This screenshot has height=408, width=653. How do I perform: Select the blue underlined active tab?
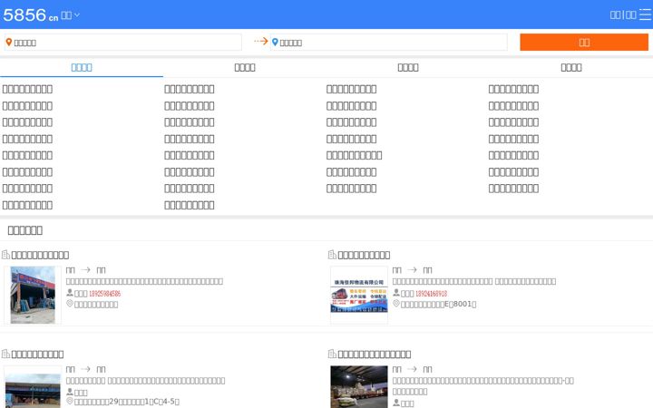pyautogui.click(x=82, y=67)
